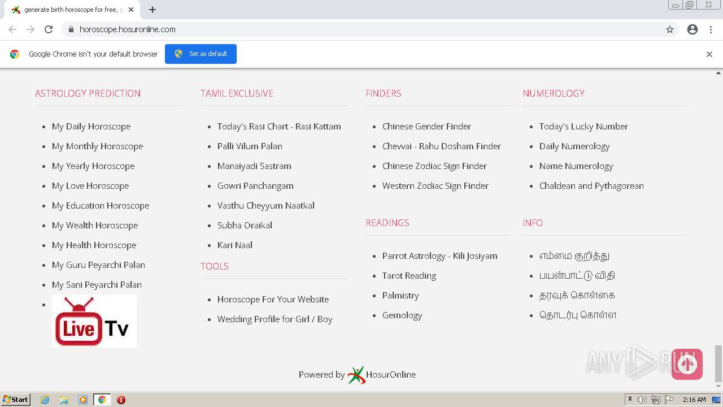Click the Live TV image
The width and height of the screenshot is (723, 407).
(94, 321)
